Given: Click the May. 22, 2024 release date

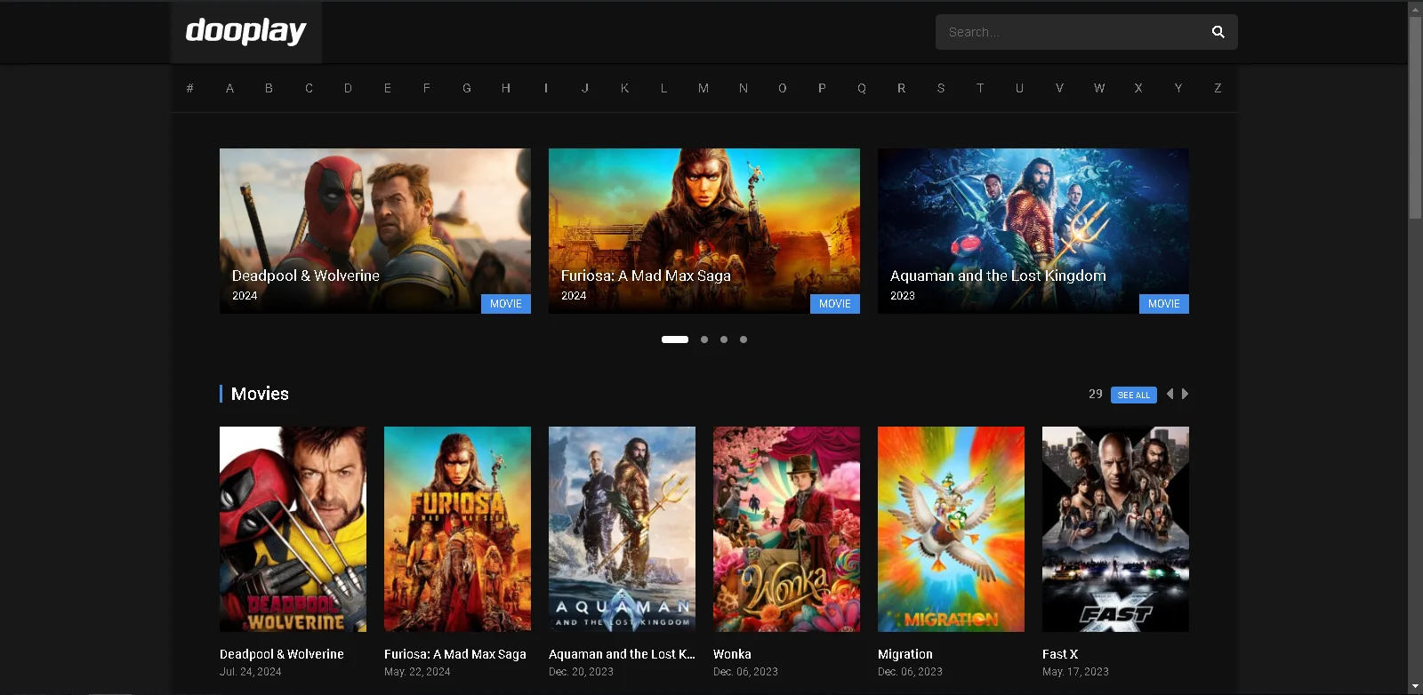Looking at the screenshot, I should click(x=417, y=672).
